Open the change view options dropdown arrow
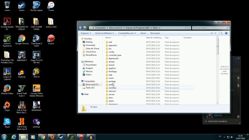Image resolution: width=249 pixels, height=140 pixels. (216, 33)
